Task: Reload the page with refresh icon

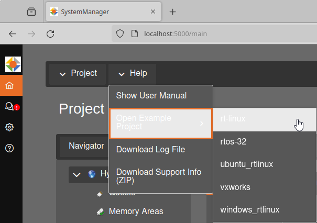Action: pos(50,34)
